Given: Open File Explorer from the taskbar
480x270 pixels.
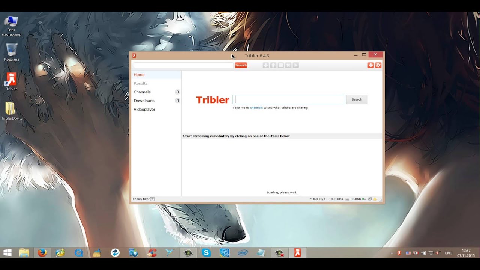Looking at the screenshot, I should click(24, 253).
